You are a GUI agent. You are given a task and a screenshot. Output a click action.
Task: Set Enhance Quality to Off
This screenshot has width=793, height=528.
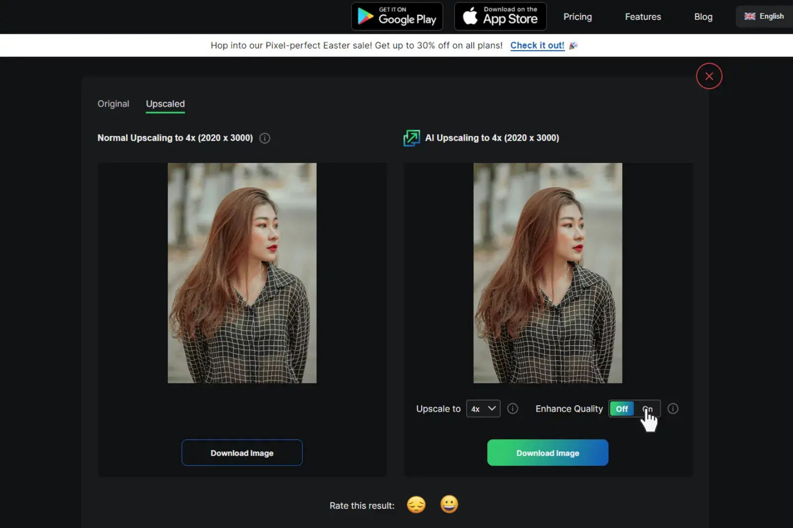pyautogui.click(x=622, y=409)
